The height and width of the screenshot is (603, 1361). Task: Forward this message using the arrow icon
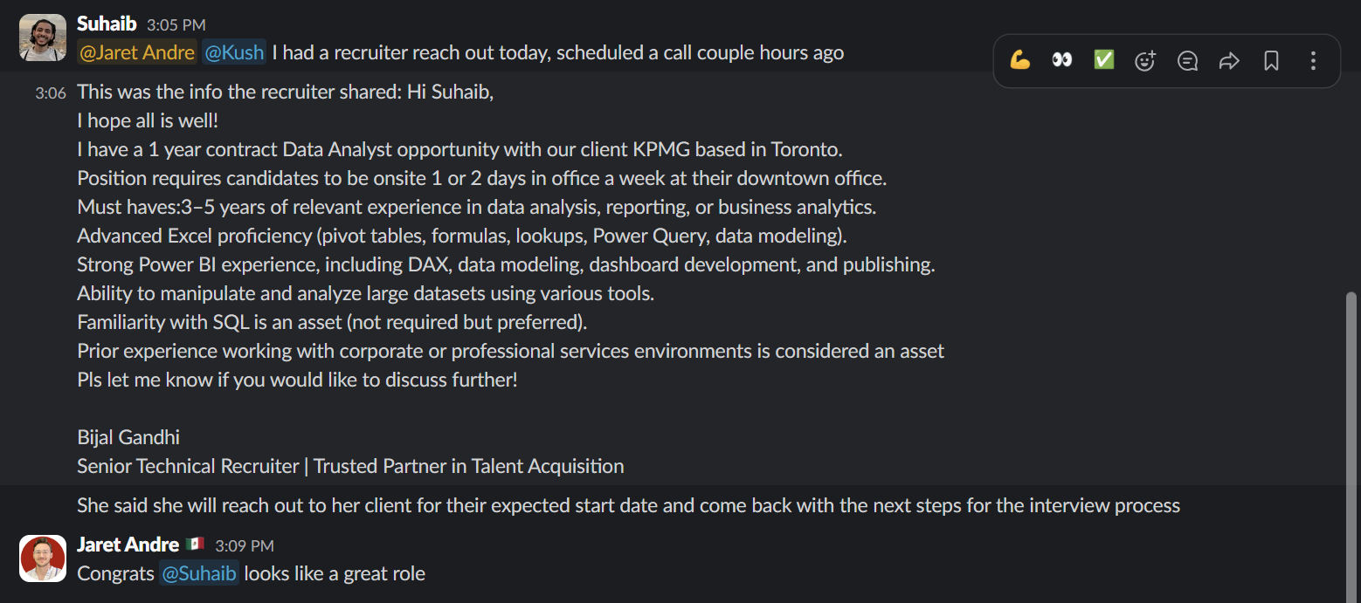[1229, 60]
